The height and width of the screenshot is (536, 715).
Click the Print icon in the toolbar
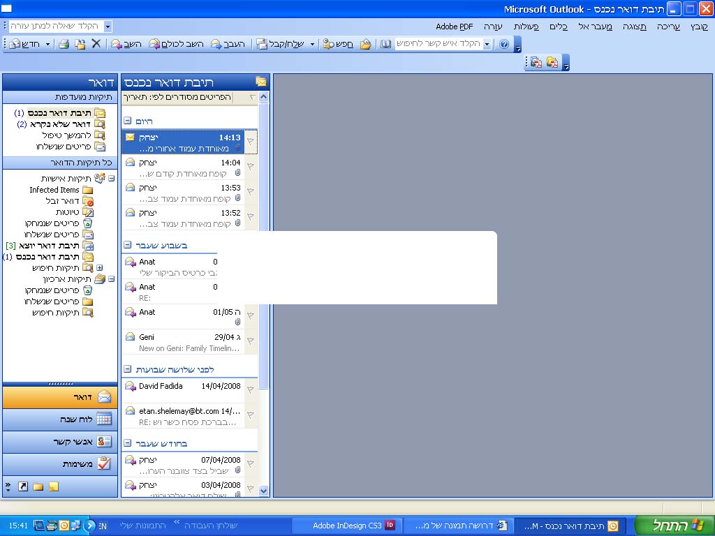[x=64, y=44]
